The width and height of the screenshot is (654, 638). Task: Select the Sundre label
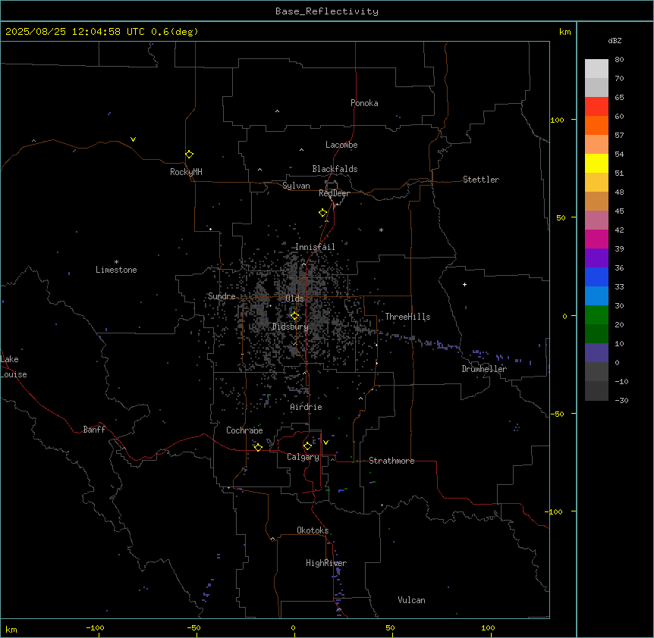(x=222, y=296)
